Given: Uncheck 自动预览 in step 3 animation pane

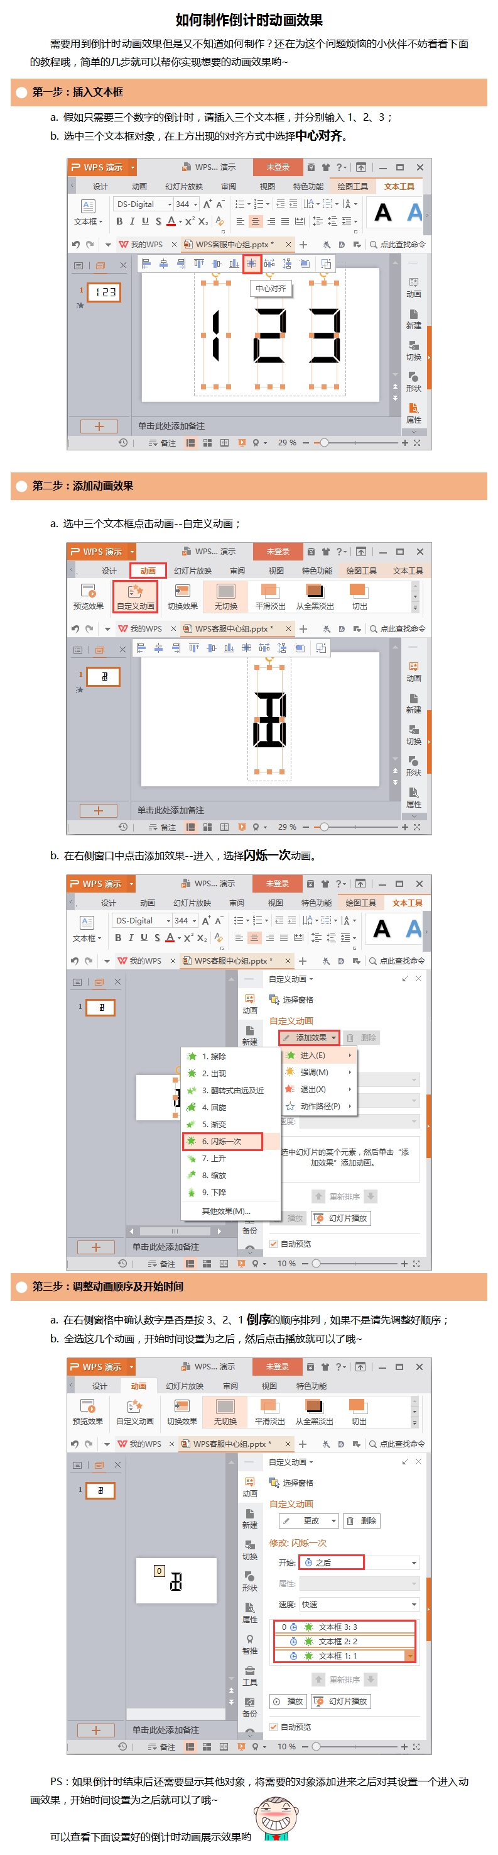Looking at the screenshot, I should click(273, 1727).
